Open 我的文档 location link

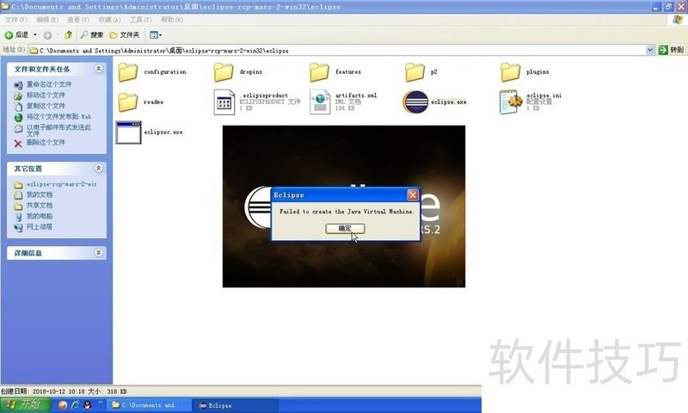40,194
